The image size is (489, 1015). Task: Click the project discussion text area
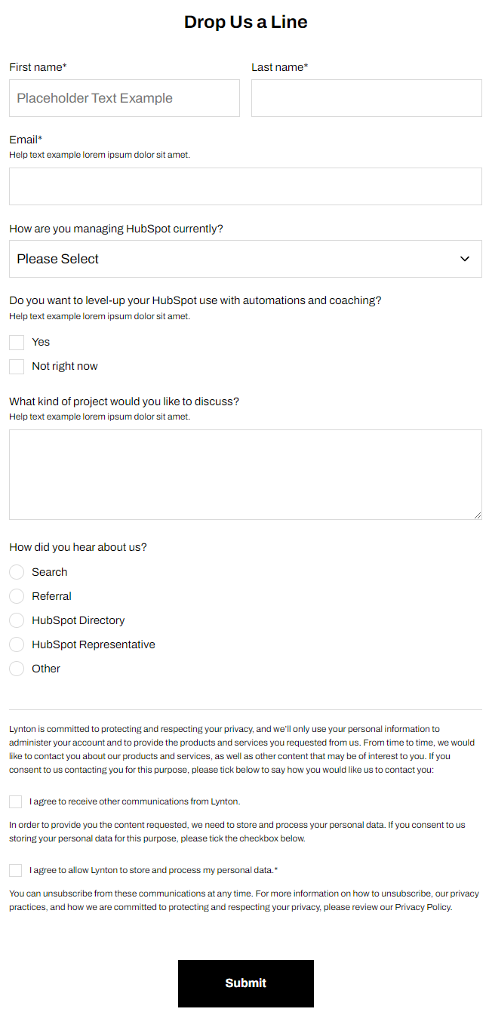(245, 475)
